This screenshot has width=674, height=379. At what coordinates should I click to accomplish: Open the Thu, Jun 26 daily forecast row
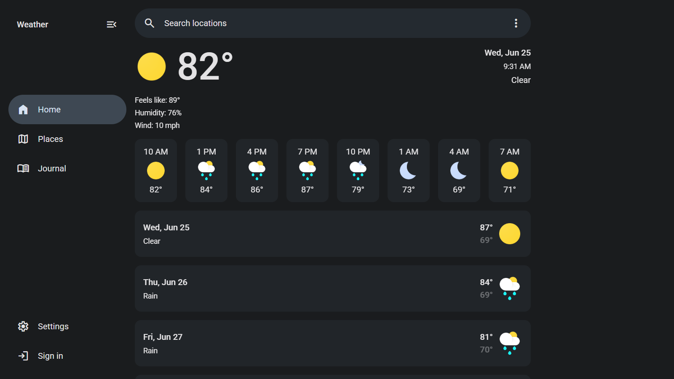click(333, 288)
